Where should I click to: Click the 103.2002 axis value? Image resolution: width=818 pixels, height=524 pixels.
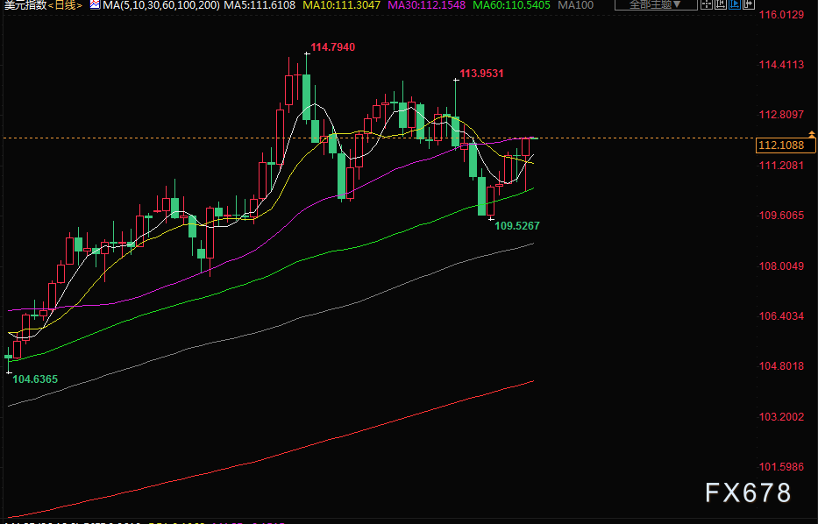781,416
